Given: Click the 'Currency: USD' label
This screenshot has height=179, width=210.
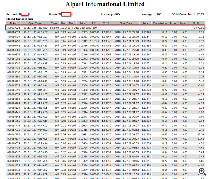Looking at the screenshot, I should coord(110,14).
